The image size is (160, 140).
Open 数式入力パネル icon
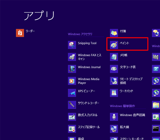(x=72, y=117)
